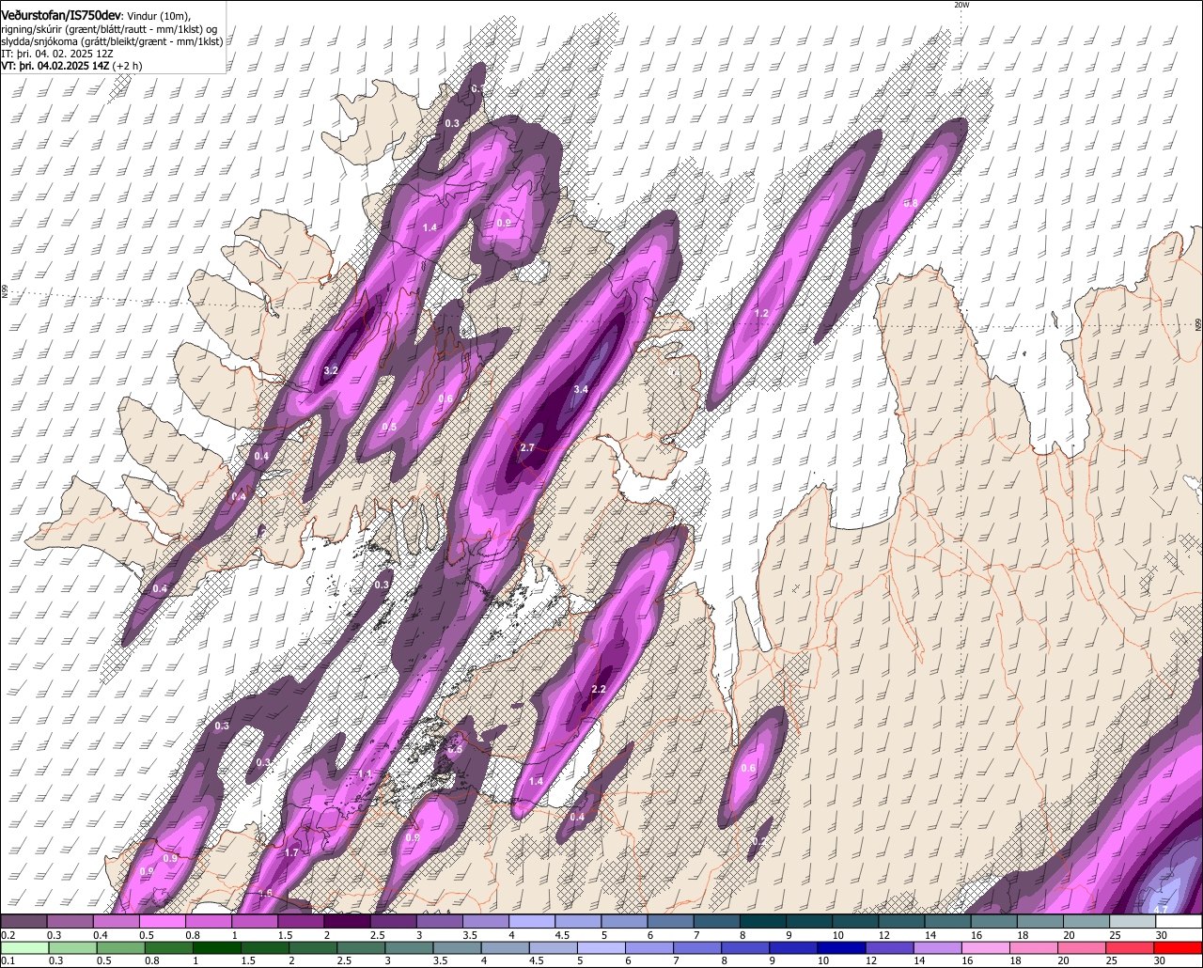Image resolution: width=1203 pixels, height=968 pixels.
Task: Pick the darkest purple swatch left of 2.5 in the upper legend
Action: pos(347,922)
